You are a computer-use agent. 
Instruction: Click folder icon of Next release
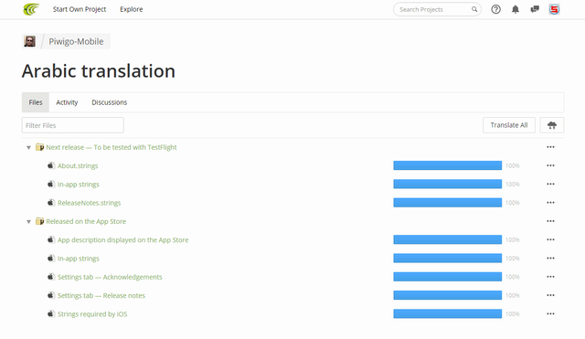click(x=39, y=147)
